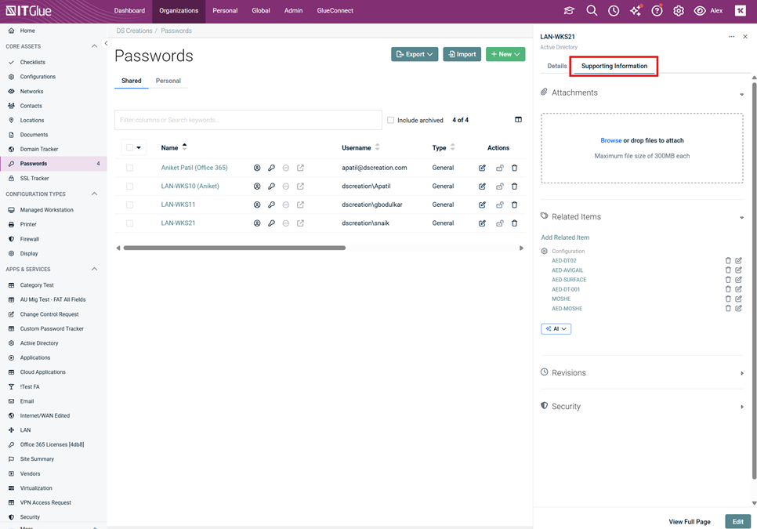
Task: Select the LAN-WKS21 row checkbox
Action: (x=129, y=223)
